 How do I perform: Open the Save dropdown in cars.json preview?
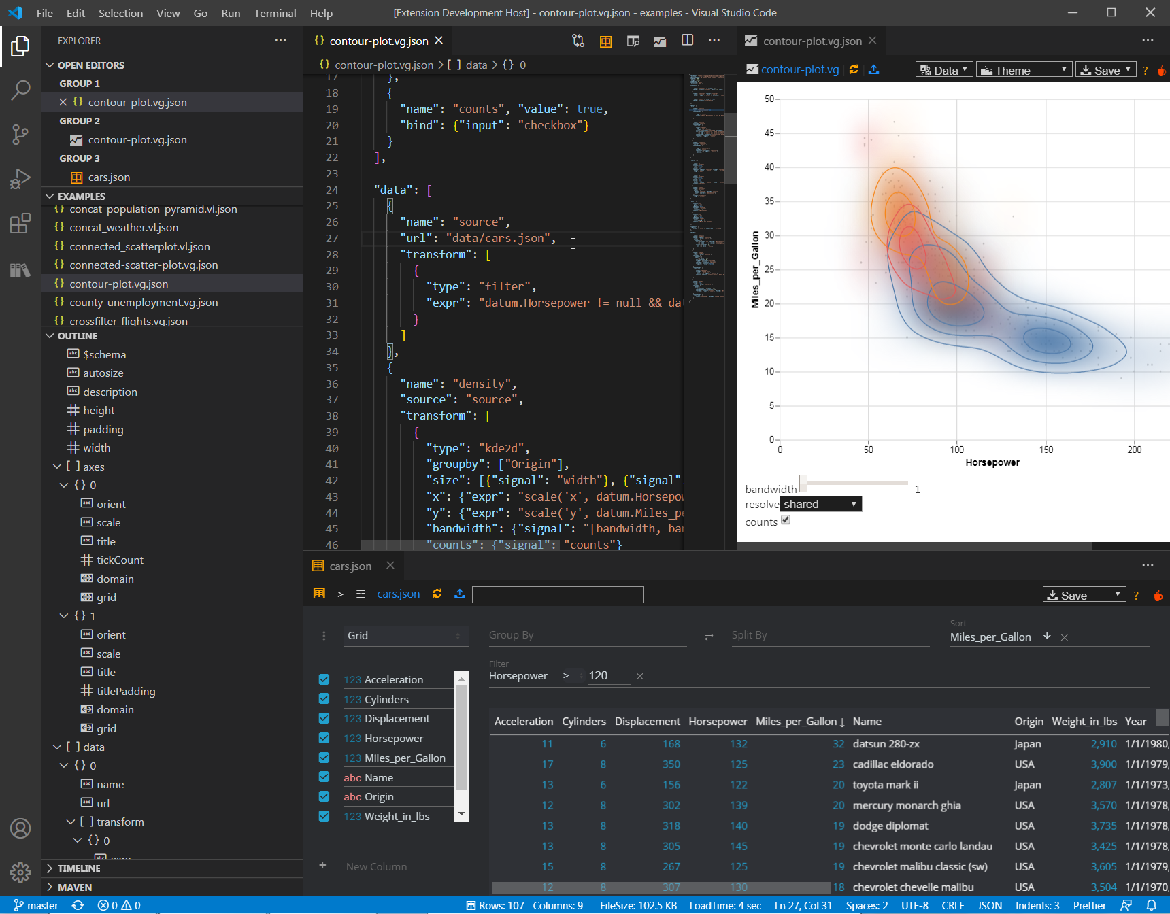(x=1084, y=595)
